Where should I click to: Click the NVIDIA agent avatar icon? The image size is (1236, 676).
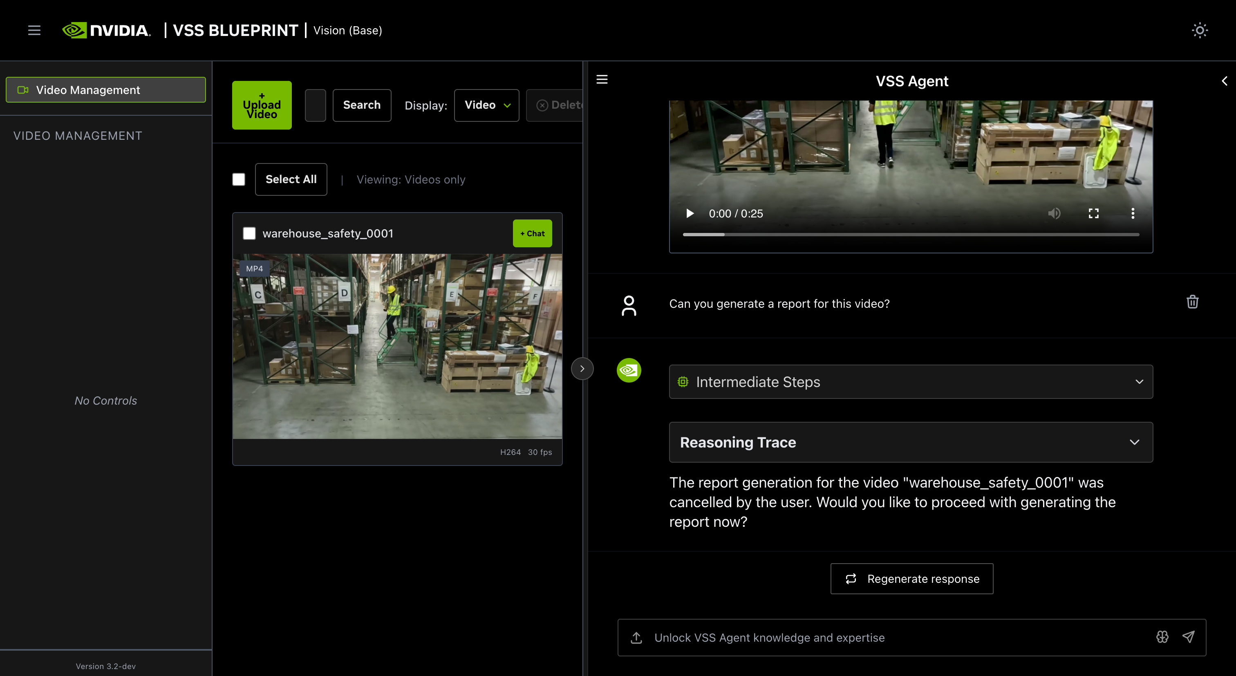pos(629,370)
